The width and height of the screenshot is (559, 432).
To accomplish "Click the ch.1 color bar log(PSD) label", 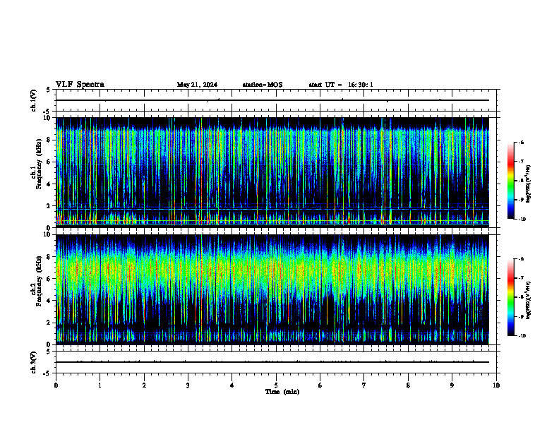I will click(x=529, y=184).
